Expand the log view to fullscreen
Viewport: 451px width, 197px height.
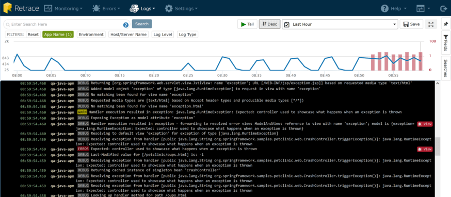[x=431, y=24]
